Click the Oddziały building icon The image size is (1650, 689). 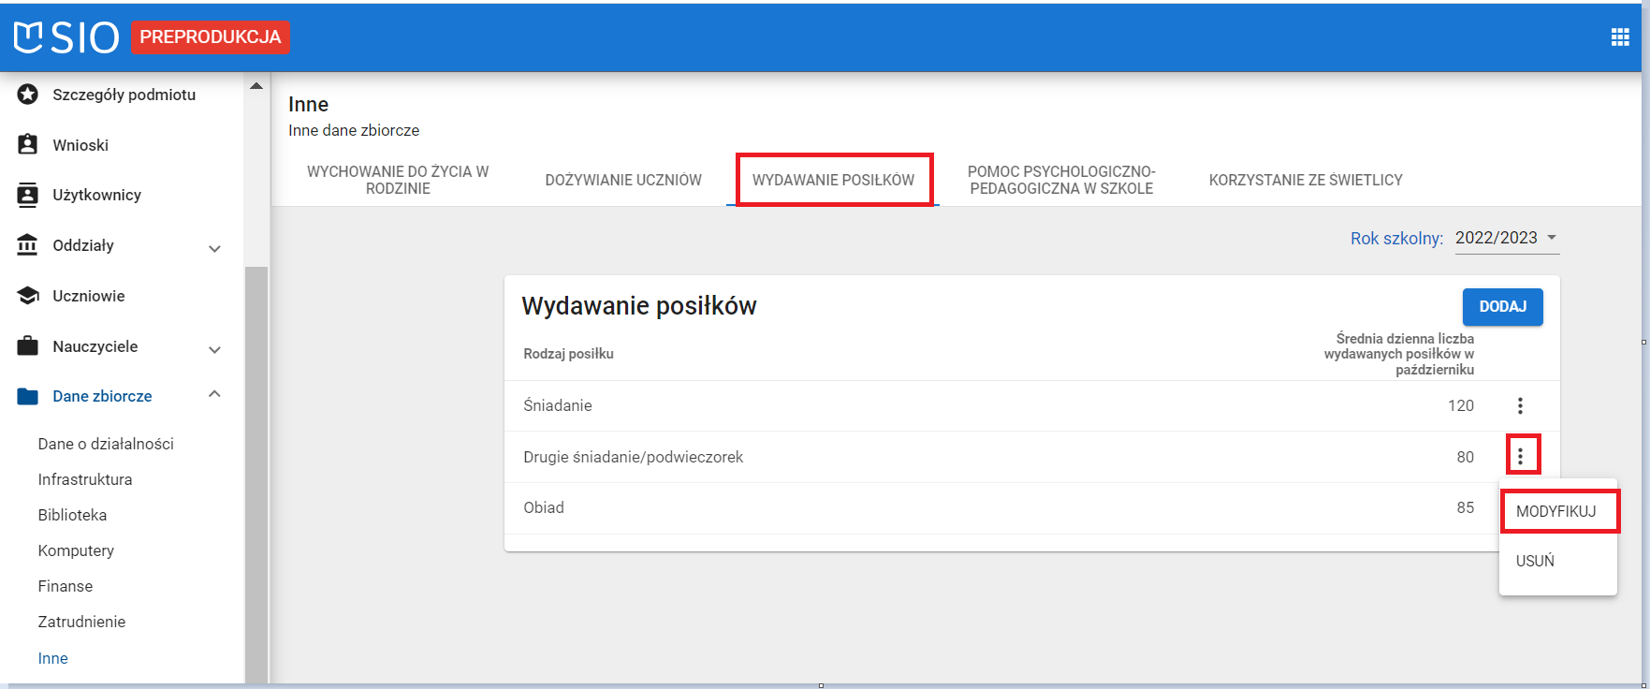[x=28, y=245]
